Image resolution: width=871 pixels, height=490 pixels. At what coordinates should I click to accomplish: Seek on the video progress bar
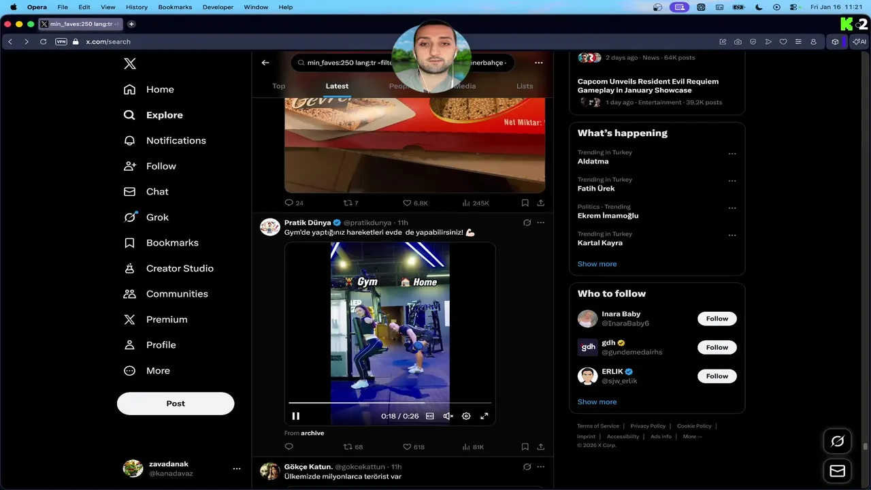[x=390, y=403]
